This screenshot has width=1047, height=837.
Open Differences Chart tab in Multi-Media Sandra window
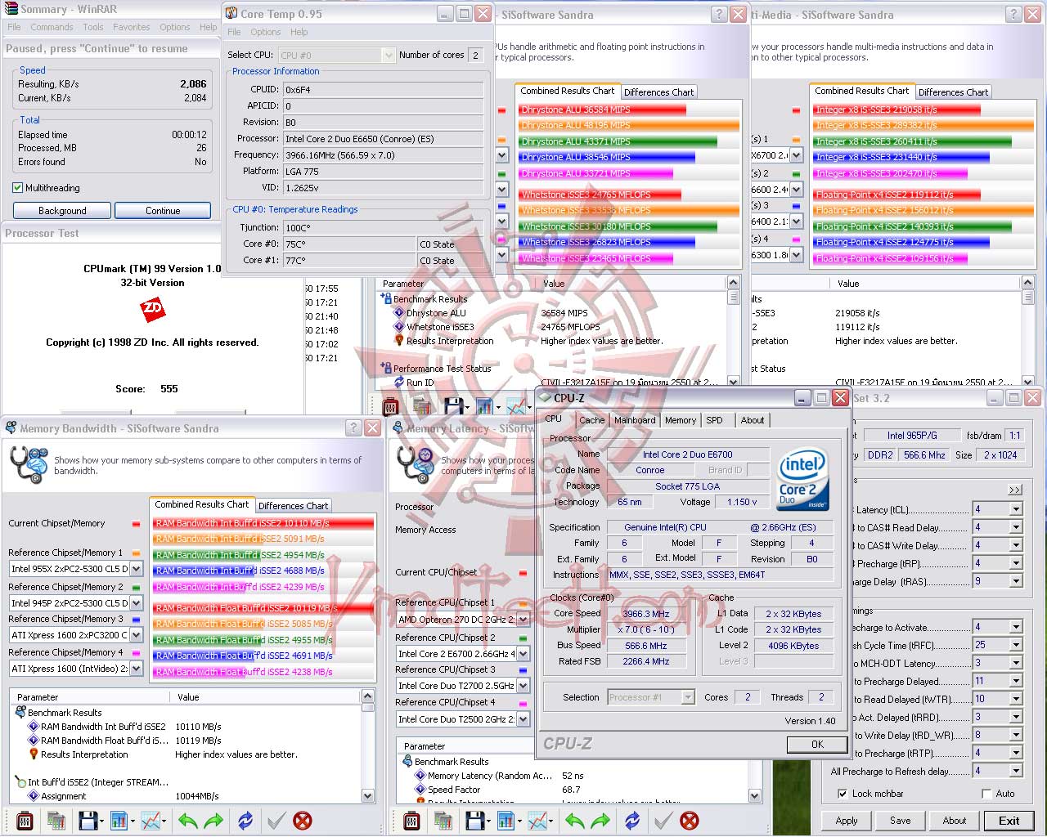point(953,92)
